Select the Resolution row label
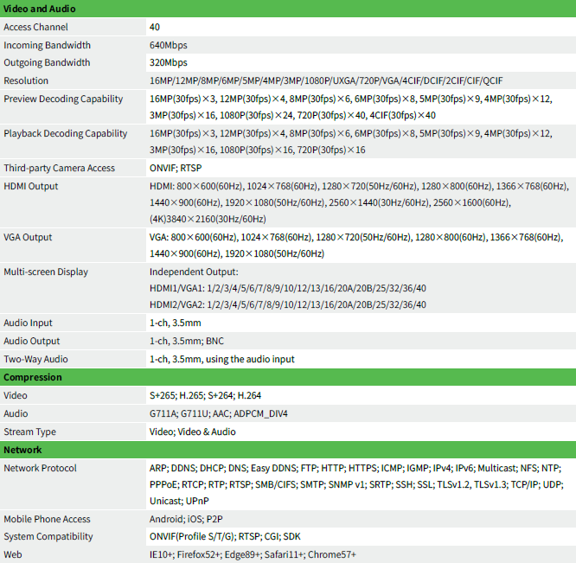Image resolution: width=576 pixels, height=563 pixels. tap(26, 80)
